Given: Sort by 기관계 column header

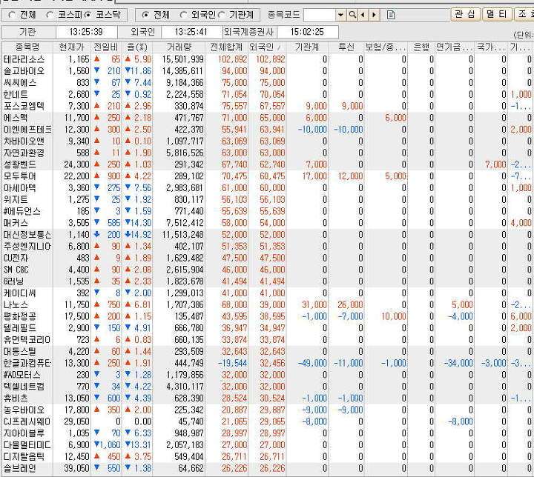Looking at the screenshot, I should tap(308, 47).
